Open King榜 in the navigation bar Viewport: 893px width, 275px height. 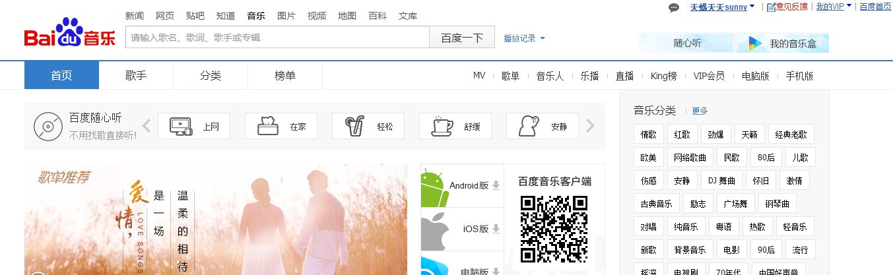(x=663, y=76)
